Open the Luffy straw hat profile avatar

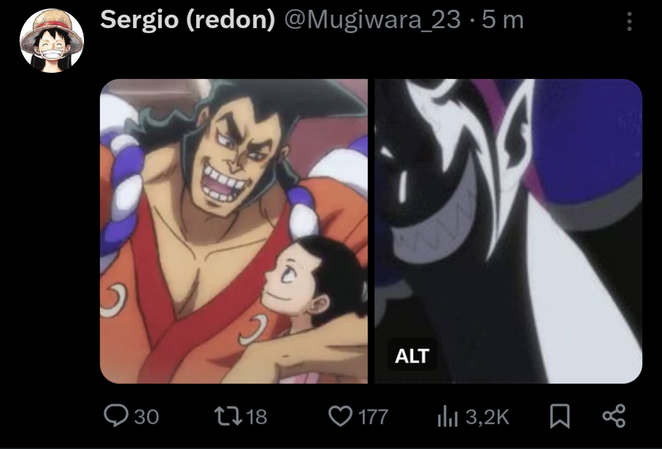(52, 41)
